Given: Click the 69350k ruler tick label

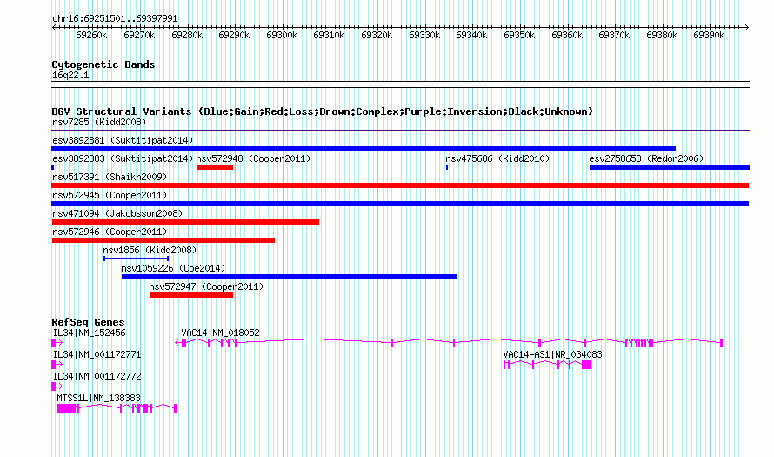Looking at the screenshot, I should (519, 35).
